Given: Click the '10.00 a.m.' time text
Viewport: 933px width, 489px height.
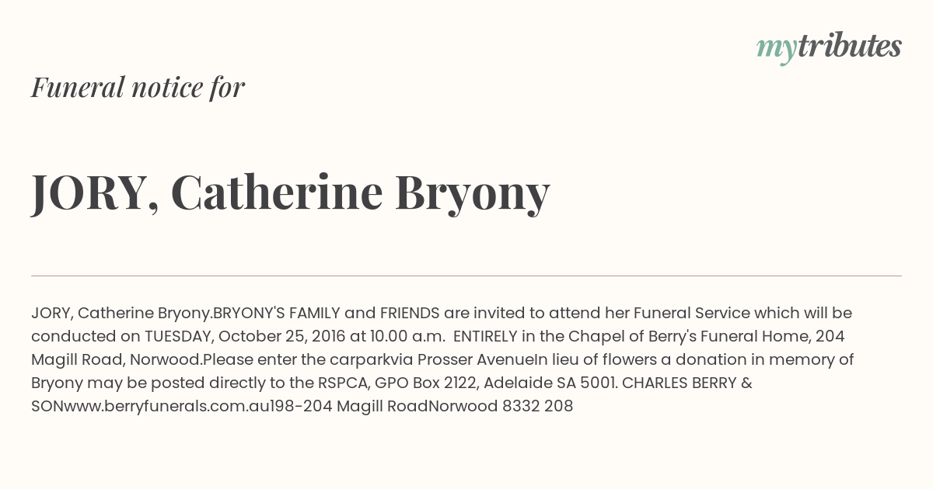Looking at the screenshot, I should [x=407, y=336].
